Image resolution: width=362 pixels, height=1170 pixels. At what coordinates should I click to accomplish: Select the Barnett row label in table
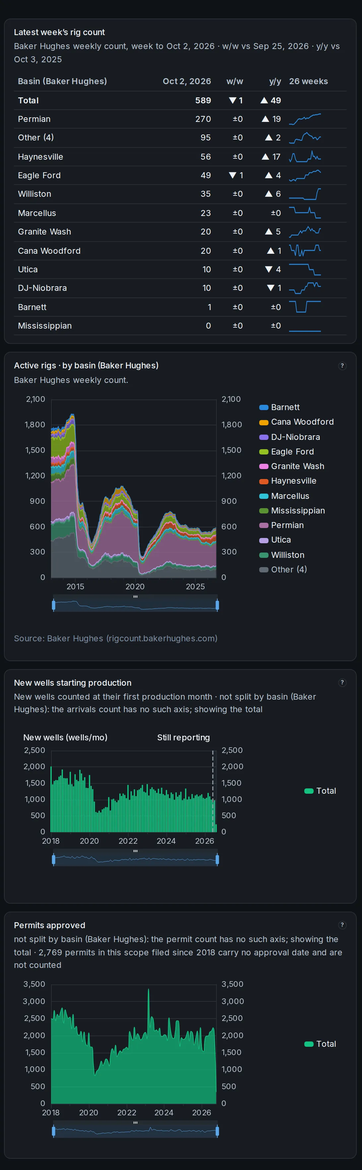[x=32, y=307]
